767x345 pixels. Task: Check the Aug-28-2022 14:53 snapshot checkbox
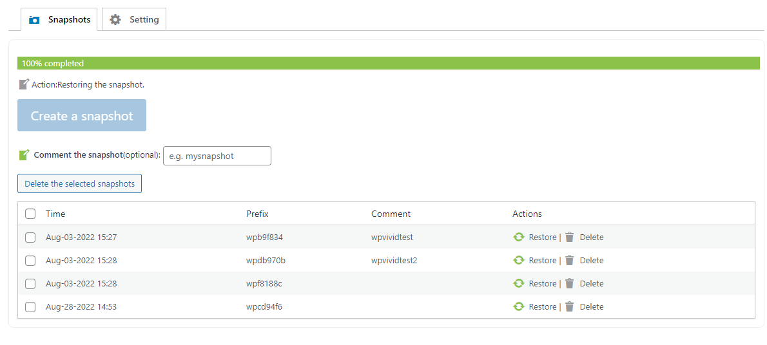(30, 307)
